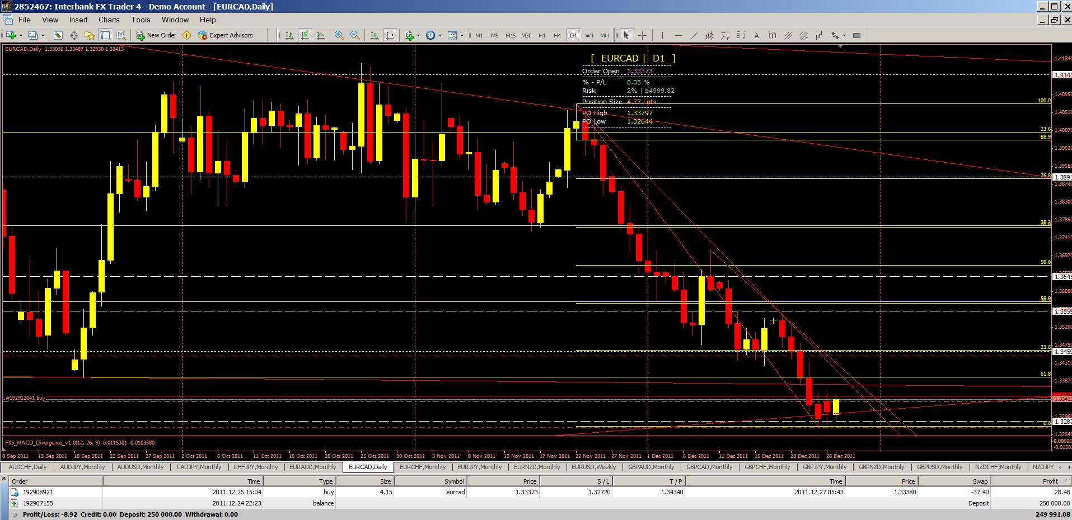Toggle chart Auto Scroll
The height and width of the screenshot is (520, 1072).
(375, 35)
